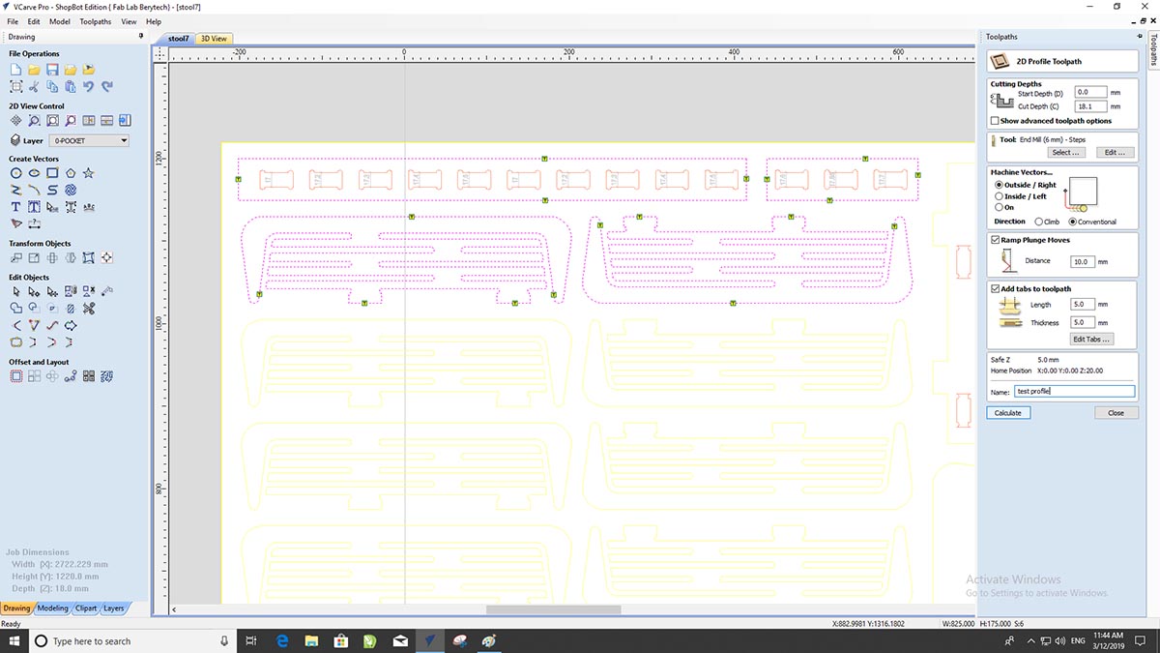Select the On machine vectors option

pyautogui.click(x=999, y=207)
